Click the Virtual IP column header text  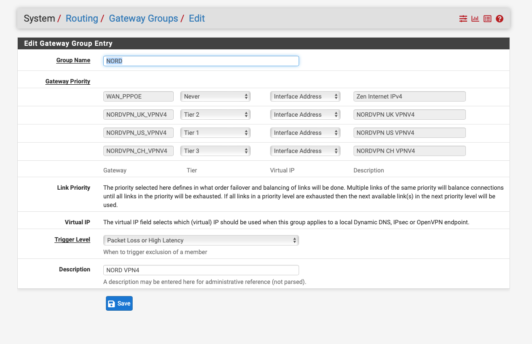click(282, 170)
